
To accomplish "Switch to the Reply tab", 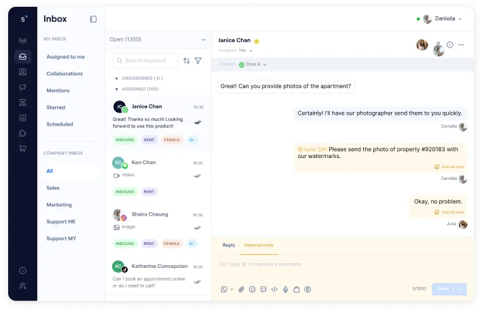I will [x=229, y=245].
